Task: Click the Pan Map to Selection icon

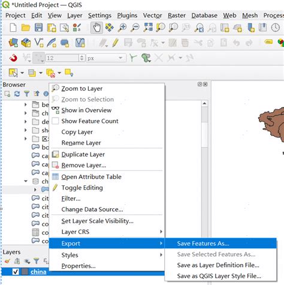Action: click(109, 28)
